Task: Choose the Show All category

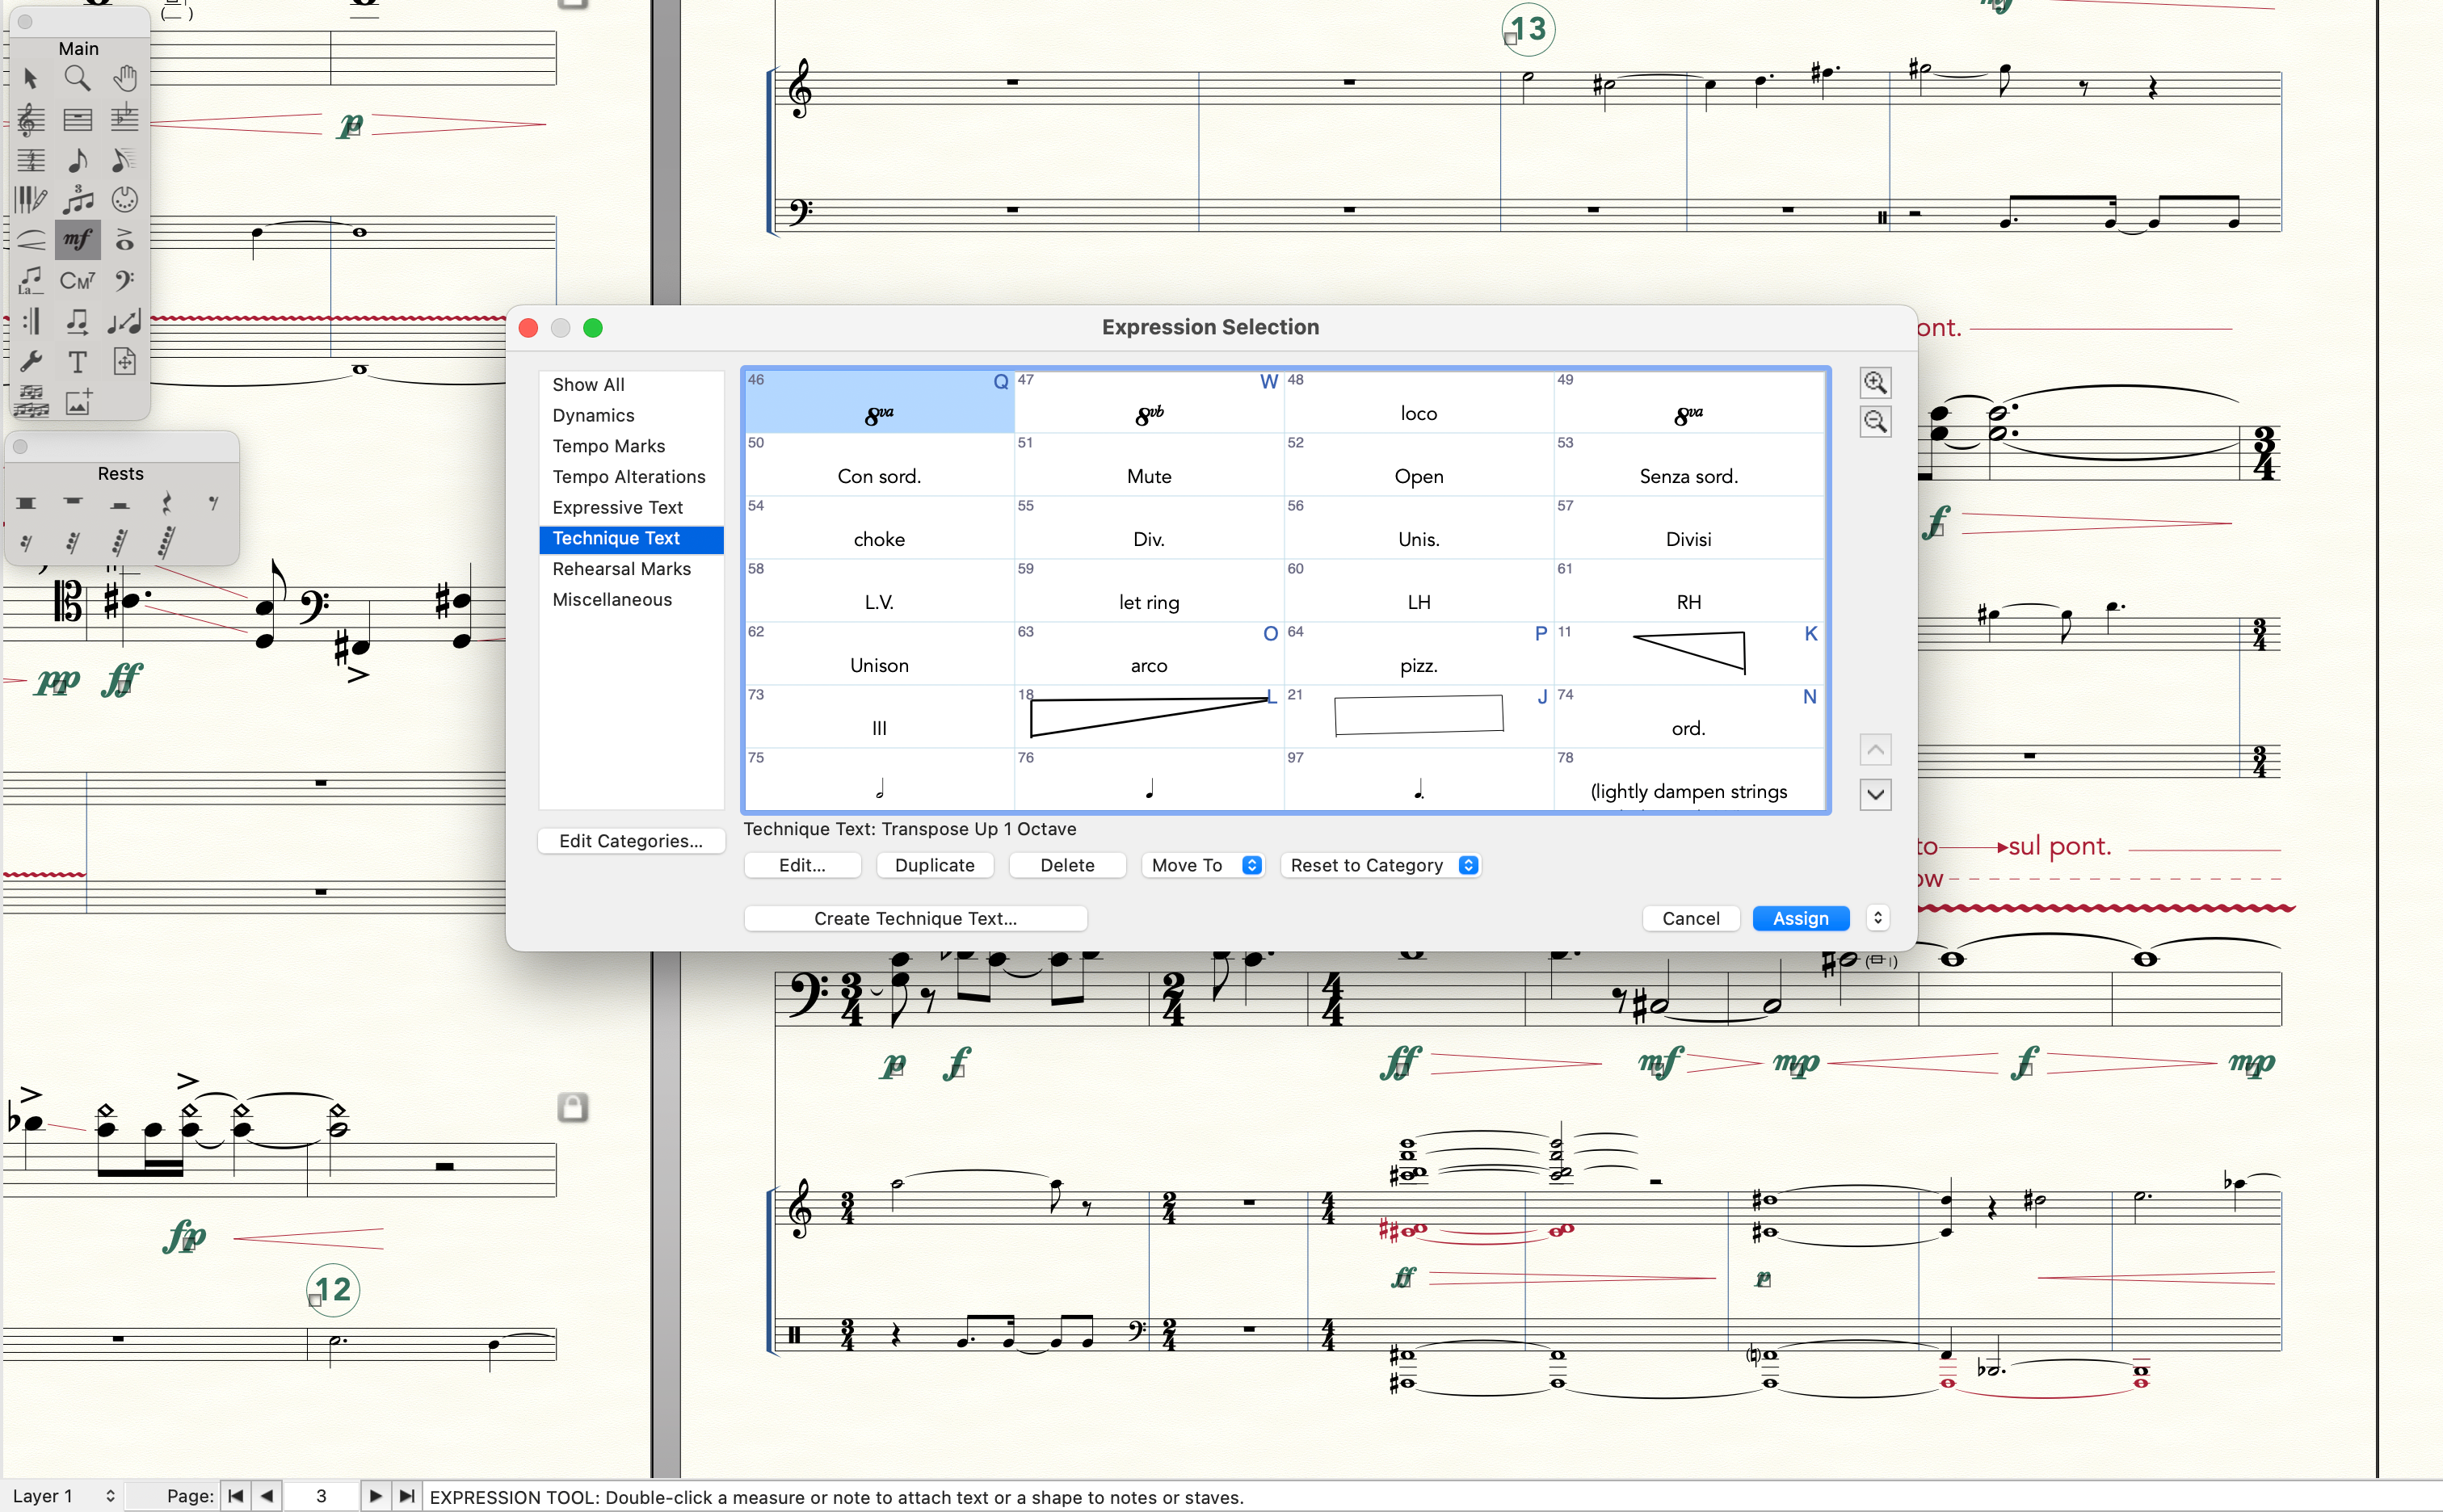Action: [631, 385]
